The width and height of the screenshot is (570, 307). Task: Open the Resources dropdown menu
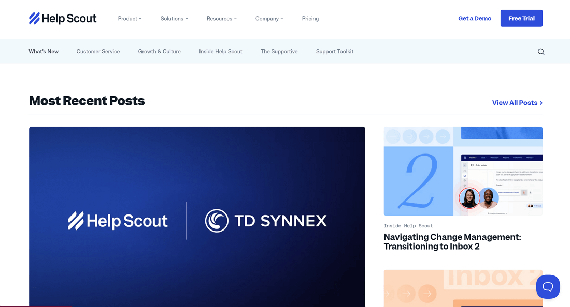click(222, 19)
